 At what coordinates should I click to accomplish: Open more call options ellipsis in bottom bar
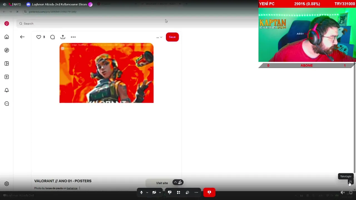pyautogui.click(x=196, y=192)
